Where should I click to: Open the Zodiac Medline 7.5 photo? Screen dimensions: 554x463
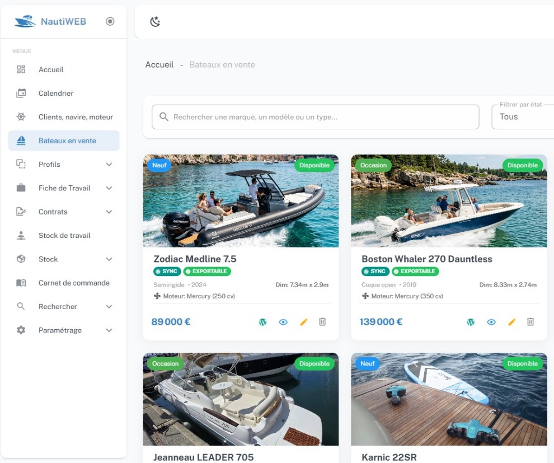click(x=241, y=201)
